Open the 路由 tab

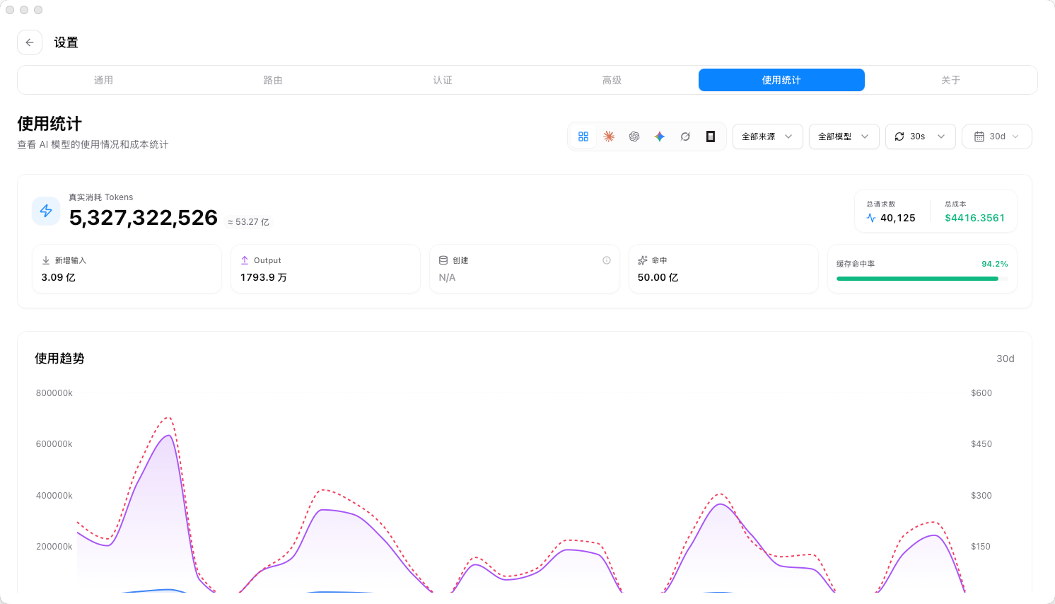(273, 80)
